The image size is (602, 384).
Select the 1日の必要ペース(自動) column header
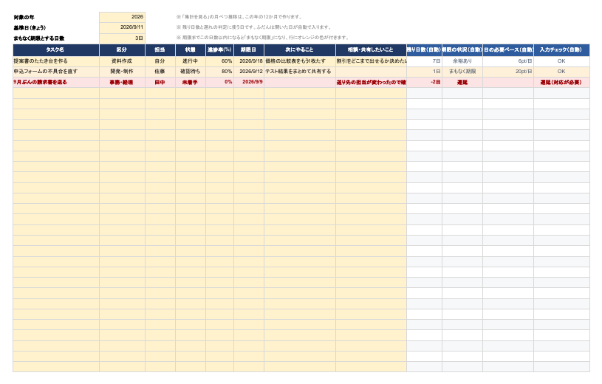(508, 50)
